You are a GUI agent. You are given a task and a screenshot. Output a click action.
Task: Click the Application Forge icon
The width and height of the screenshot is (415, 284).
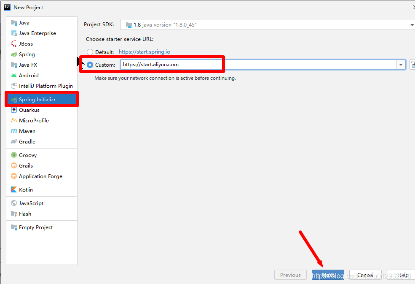pyautogui.click(x=14, y=176)
